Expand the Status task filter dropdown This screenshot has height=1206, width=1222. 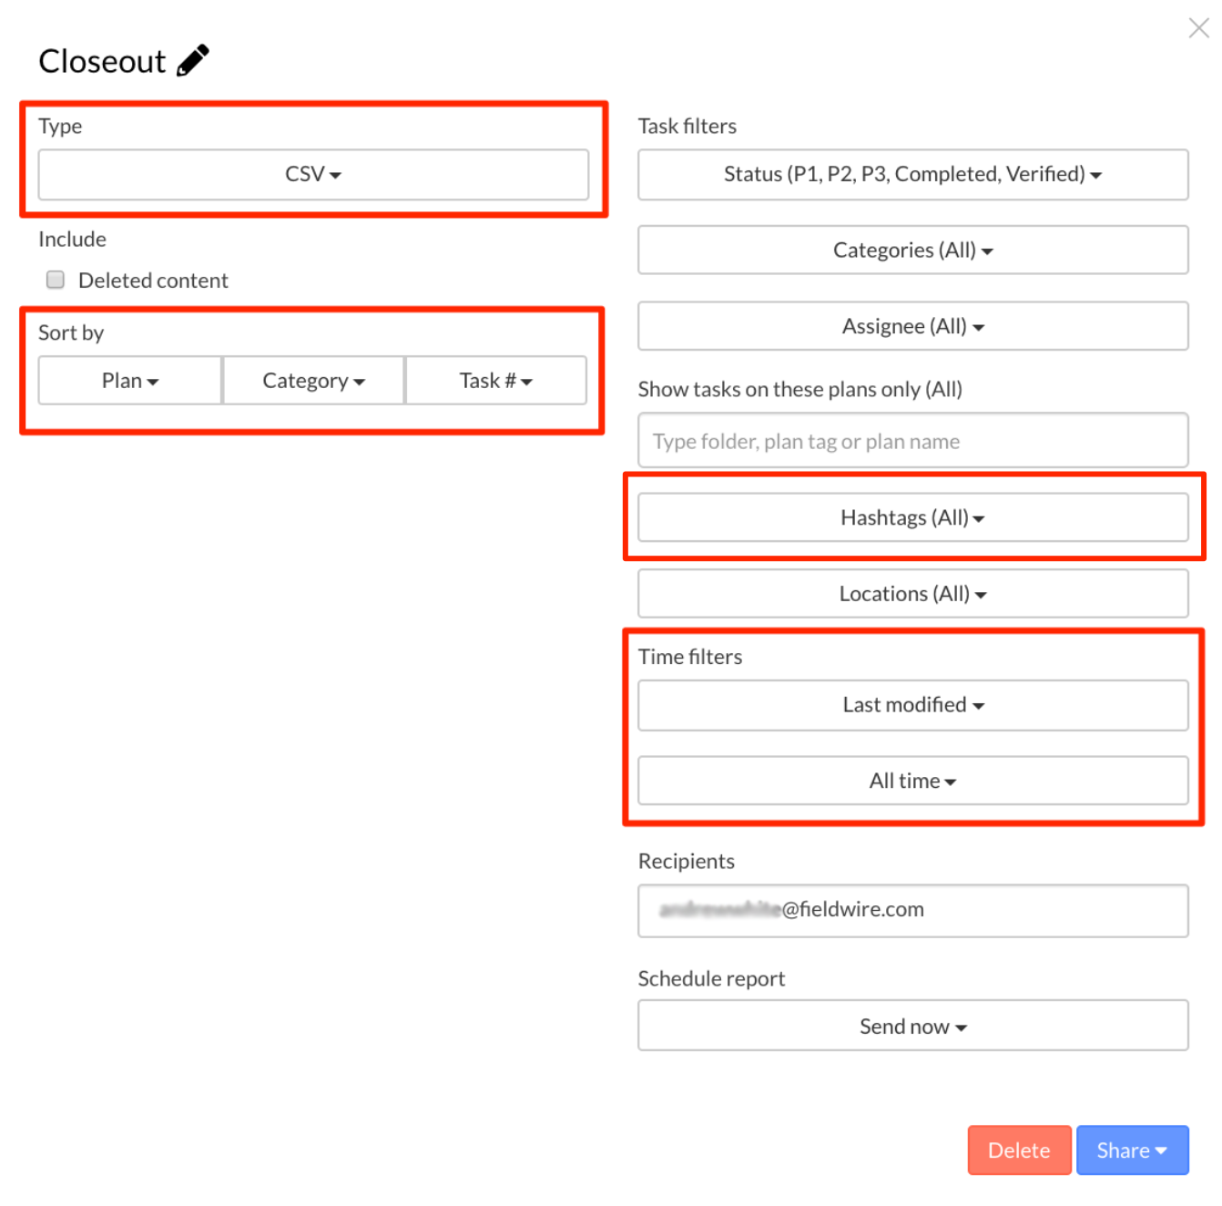click(x=912, y=174)
